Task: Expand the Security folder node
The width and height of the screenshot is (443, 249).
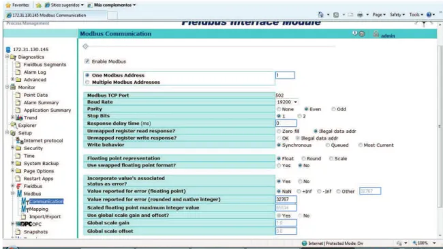Action: [x=12, y=148]
